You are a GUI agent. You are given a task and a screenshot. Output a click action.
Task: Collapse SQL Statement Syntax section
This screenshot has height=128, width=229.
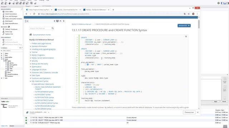click(x=30, y=81)
